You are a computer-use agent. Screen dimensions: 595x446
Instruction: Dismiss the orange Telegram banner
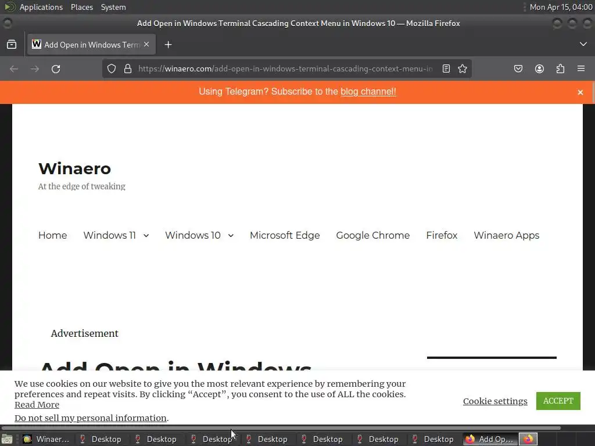(580, 92)
